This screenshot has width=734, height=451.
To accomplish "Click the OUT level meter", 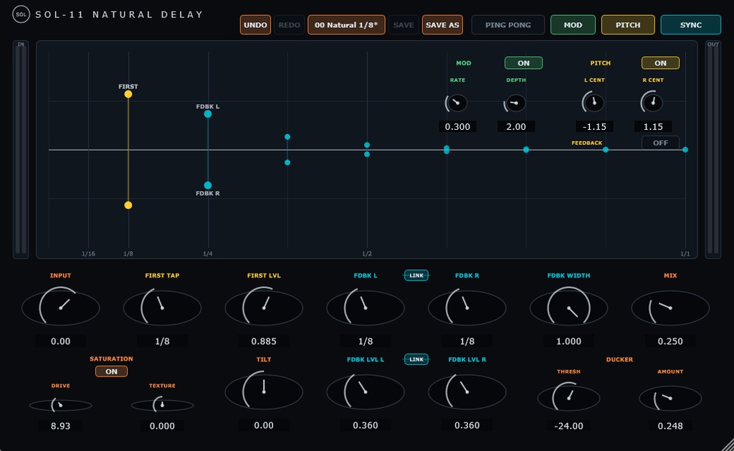I will 713,149.
